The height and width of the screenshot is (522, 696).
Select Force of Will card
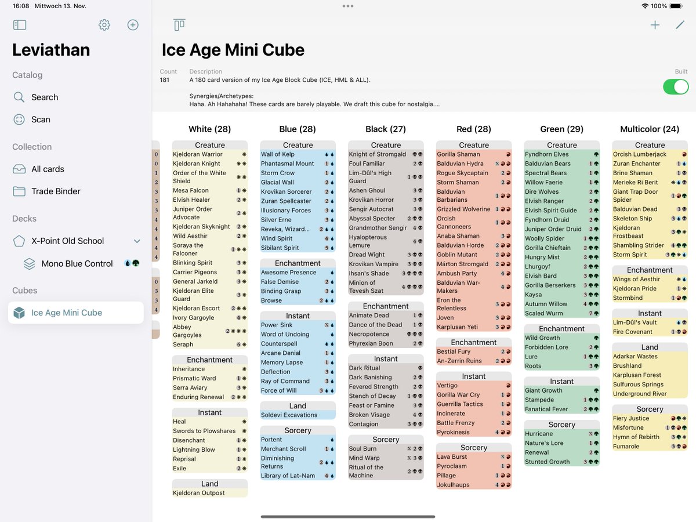point(298,390)
